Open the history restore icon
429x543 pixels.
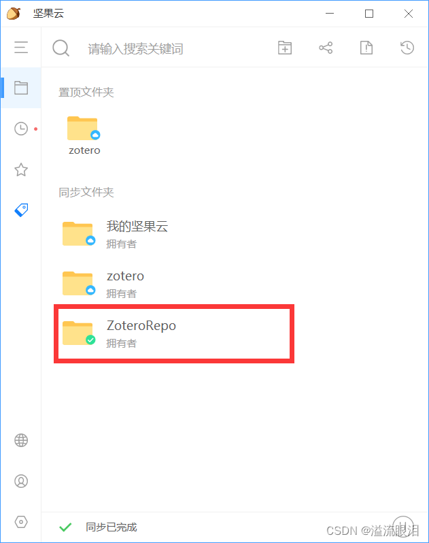pyautogui.click(x=407, y=48)
